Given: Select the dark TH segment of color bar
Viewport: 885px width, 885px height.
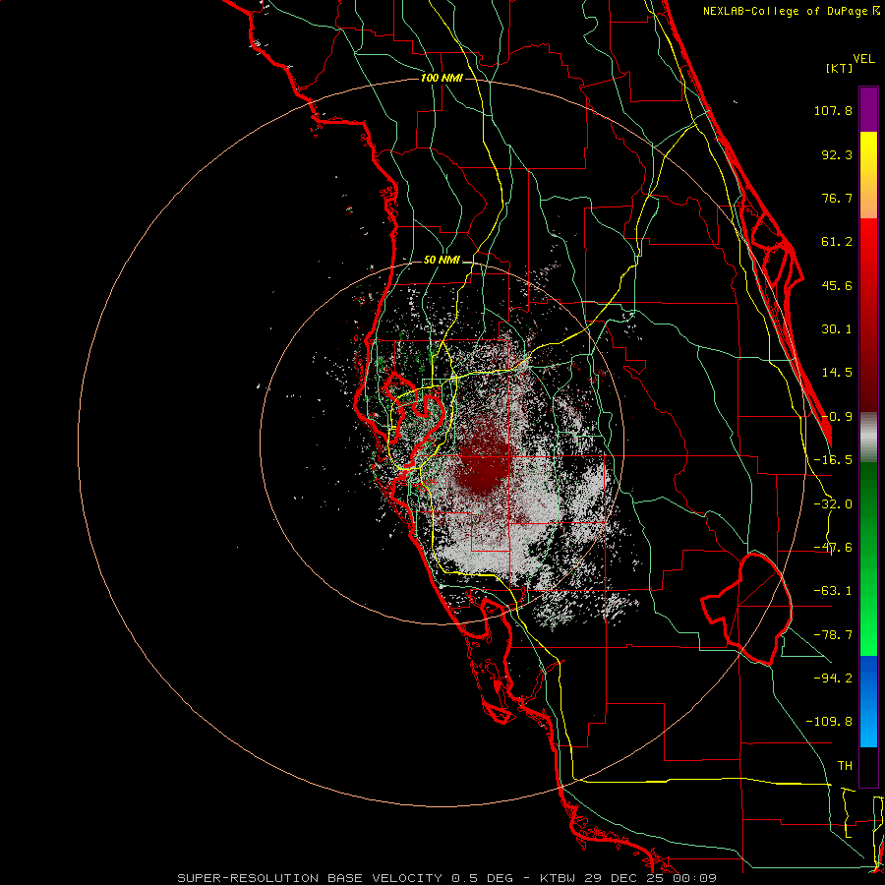Looking at the screenshot, I should click(x=868, y=767).
